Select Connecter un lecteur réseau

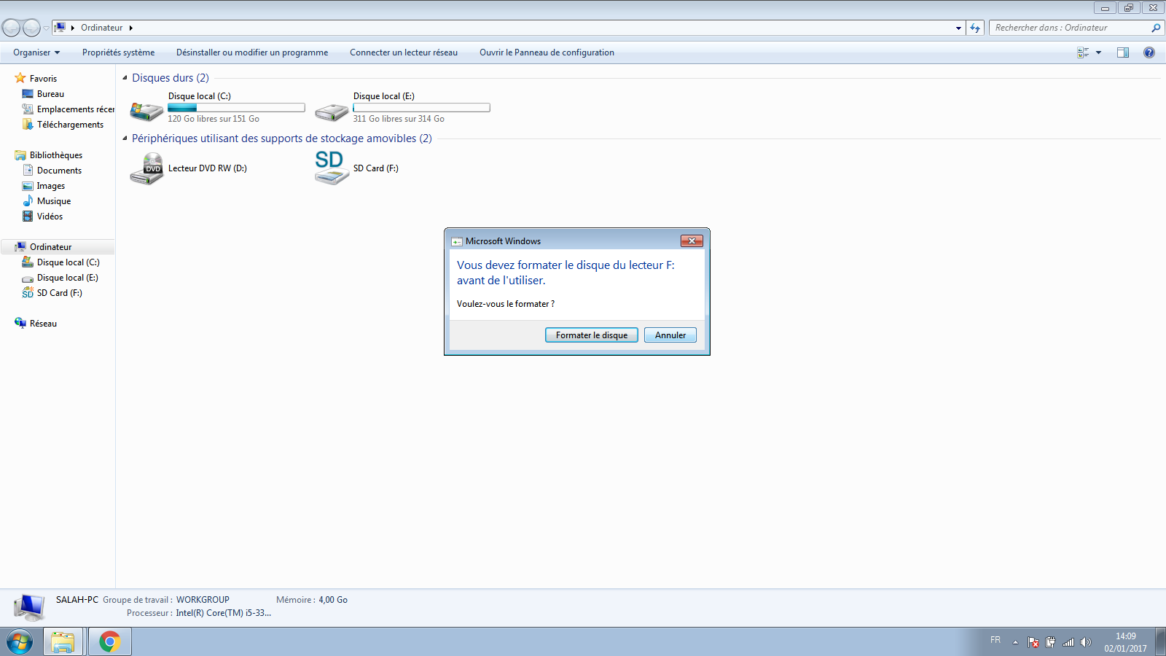point(404,52)
